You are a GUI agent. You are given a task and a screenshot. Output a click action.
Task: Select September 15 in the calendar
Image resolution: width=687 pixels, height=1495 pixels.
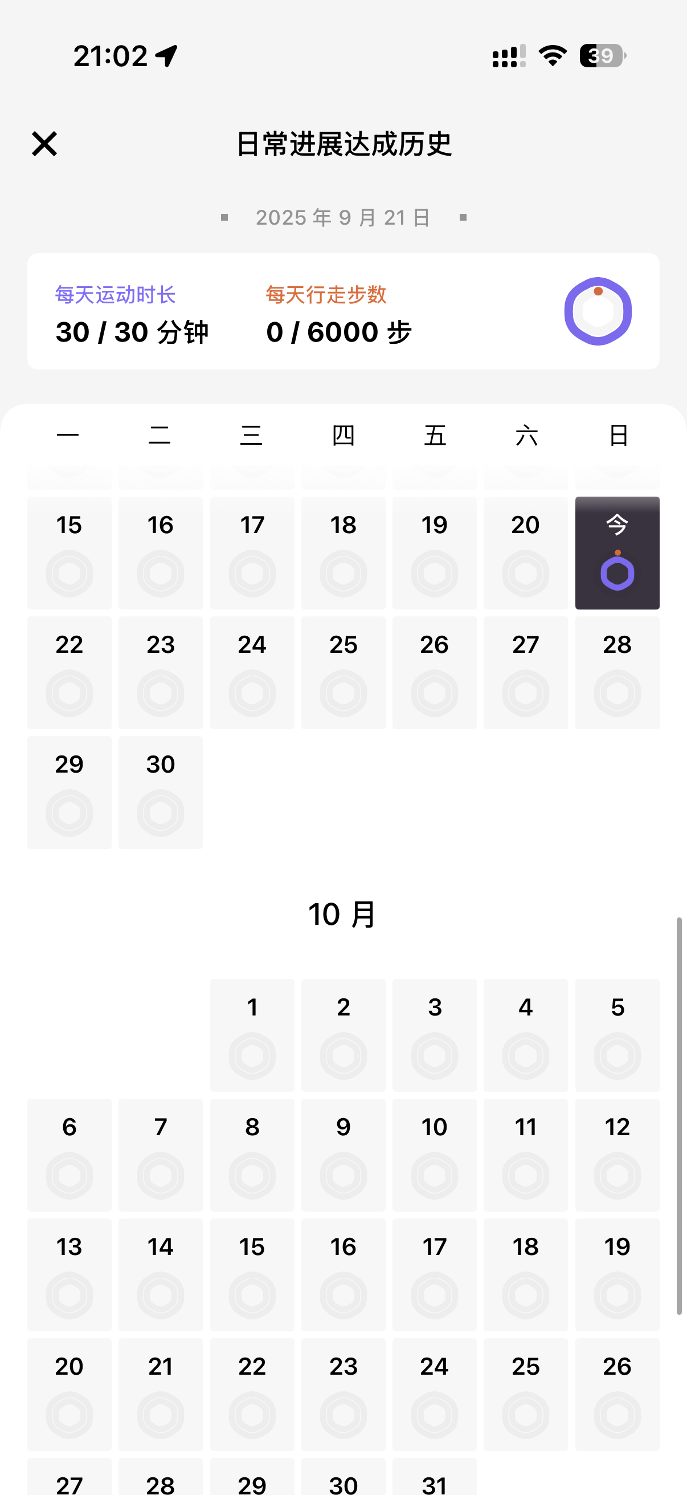pyautogui.click(x=69, y=552)
